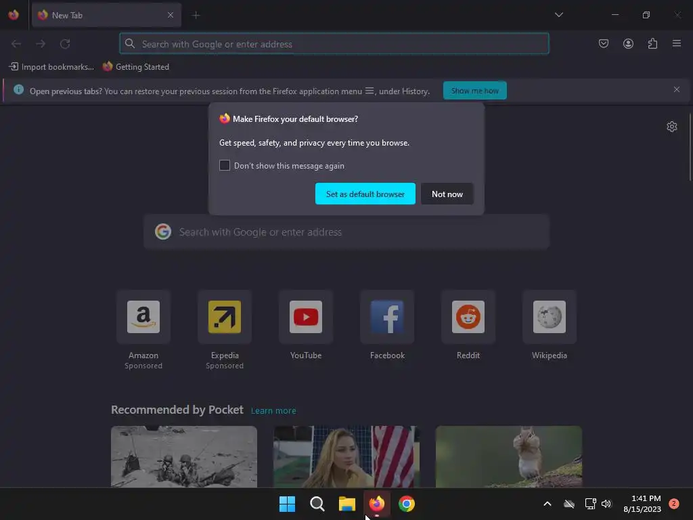Viewport: 693px width, 520px height.
Task: Open the Pocket story with chipmunk photo
Action: click(x=509, y=456)
